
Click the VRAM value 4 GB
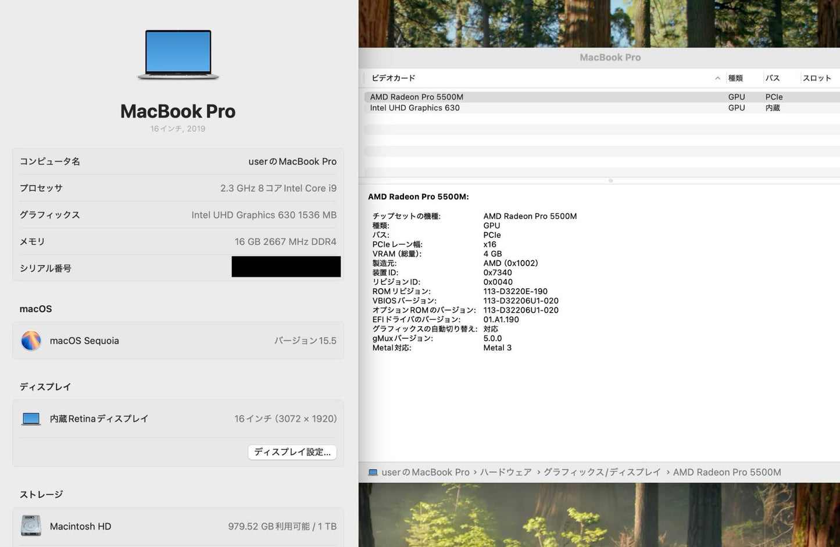(x=492, y=253)
